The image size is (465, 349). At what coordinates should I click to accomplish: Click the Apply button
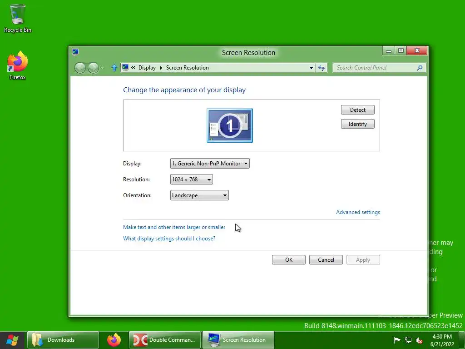tap(363, 259)
